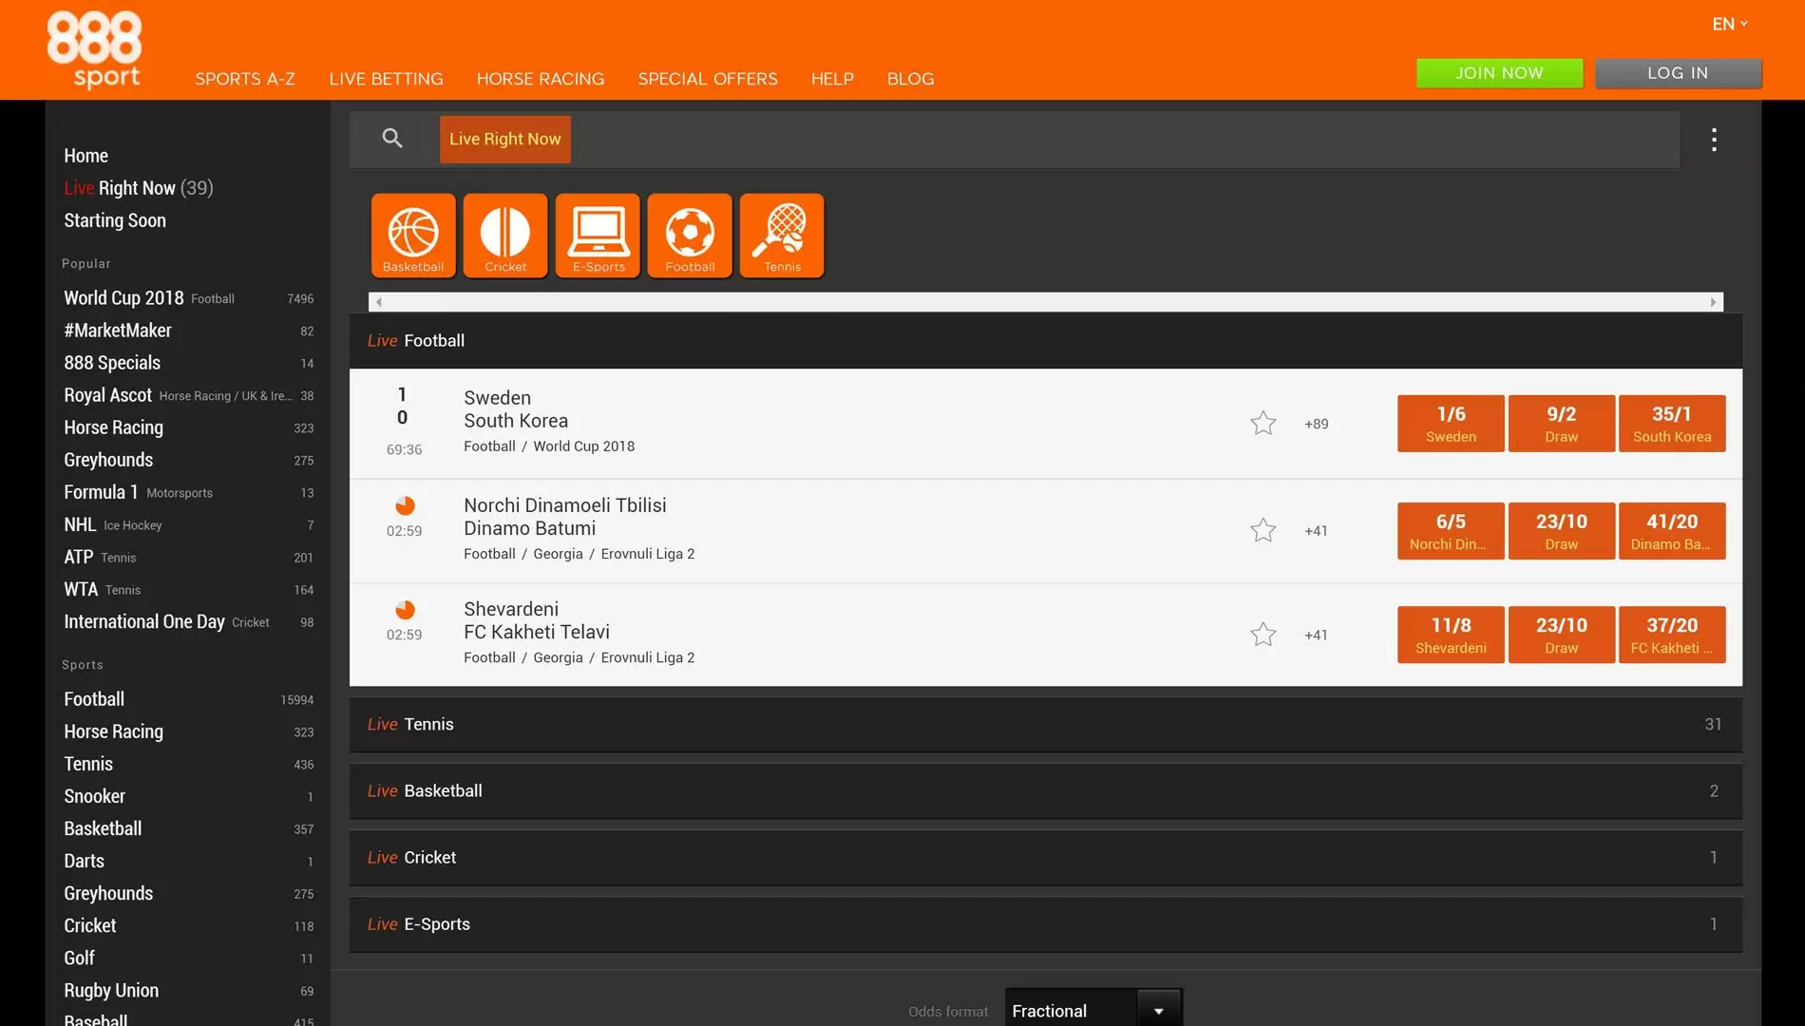Select the Cricket sport icon
The image size is (1805, 1026).
[505, 236]
